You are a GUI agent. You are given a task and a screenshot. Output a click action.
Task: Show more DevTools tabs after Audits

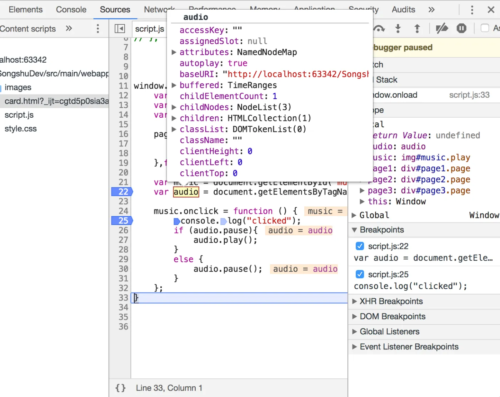tap(431, 10)
